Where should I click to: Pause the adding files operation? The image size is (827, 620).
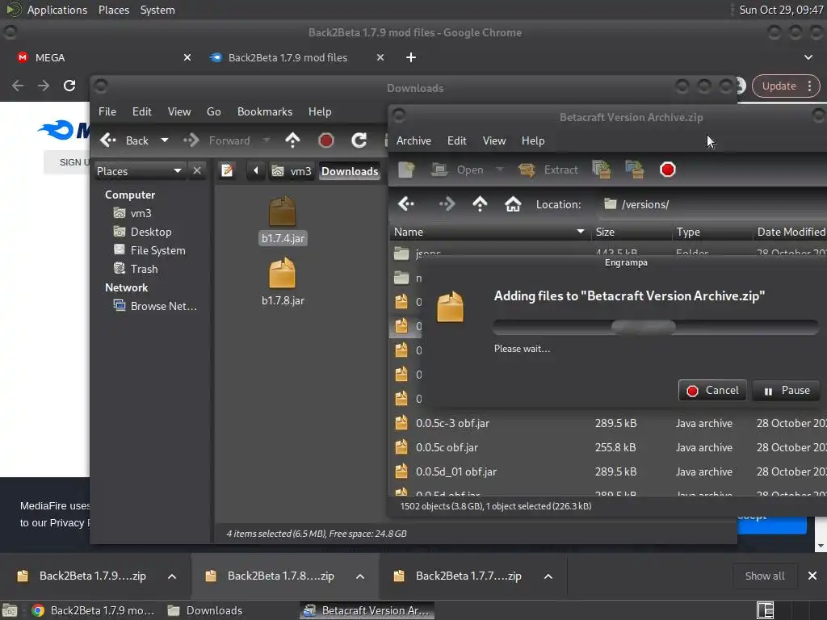(786, 390)
